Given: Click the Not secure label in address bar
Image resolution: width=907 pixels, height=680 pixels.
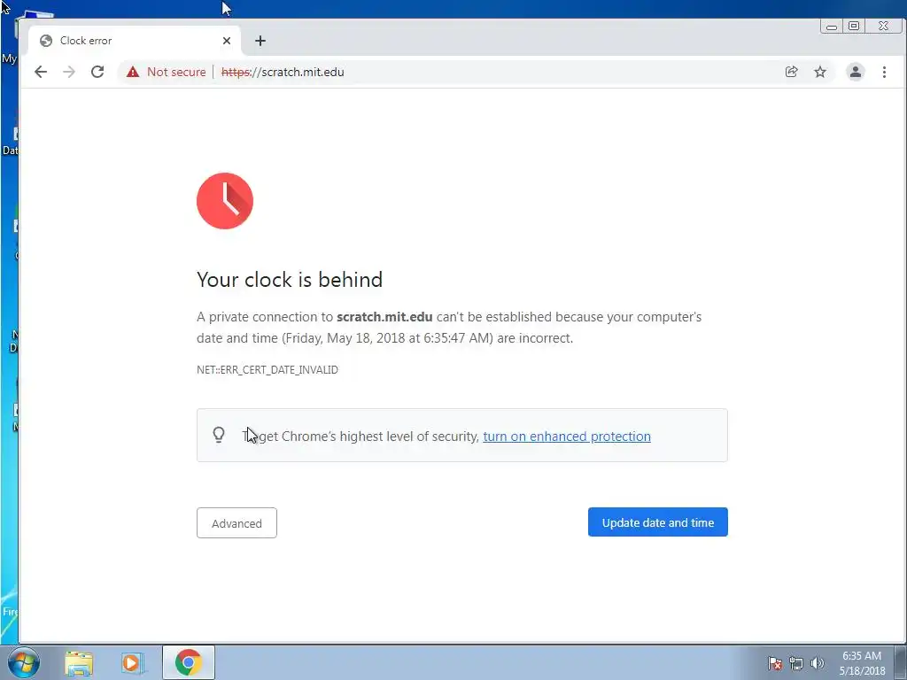Looking at the screenshot, I should (176, 72).
